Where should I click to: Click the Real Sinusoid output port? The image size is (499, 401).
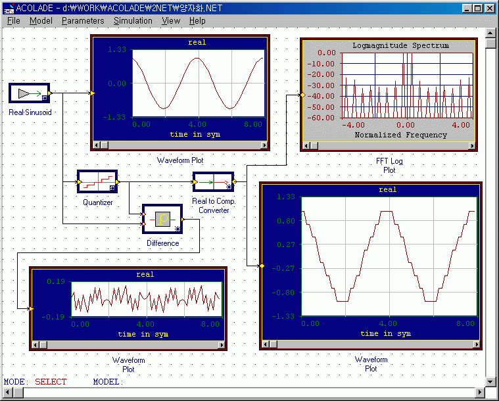click(x=50, y=93)
